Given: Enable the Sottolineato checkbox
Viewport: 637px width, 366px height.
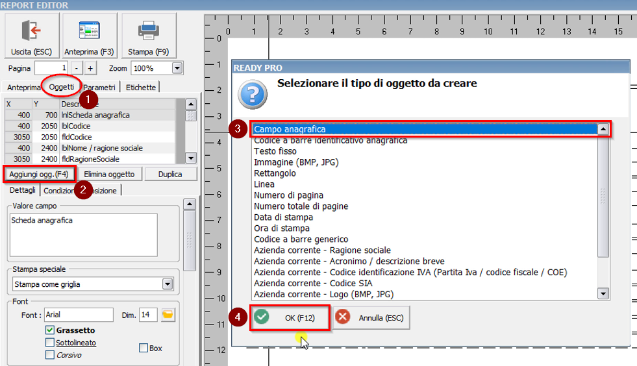Looking at the screenshot, I should (x=50, y=343).
